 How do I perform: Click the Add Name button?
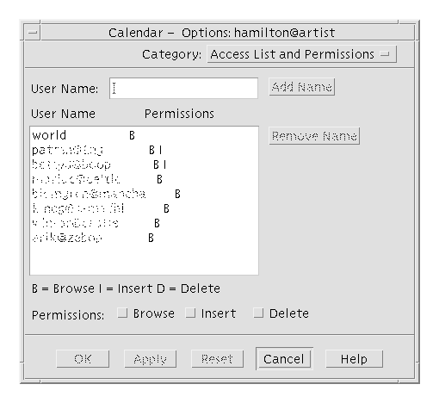(x=301, y=87)
